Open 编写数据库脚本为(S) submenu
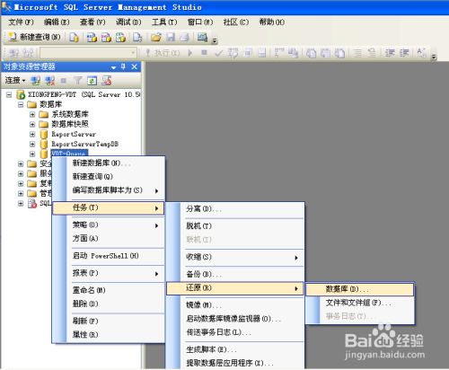This screenshot has height=370, width=449. pyautogui.click(x=109, y=190)
